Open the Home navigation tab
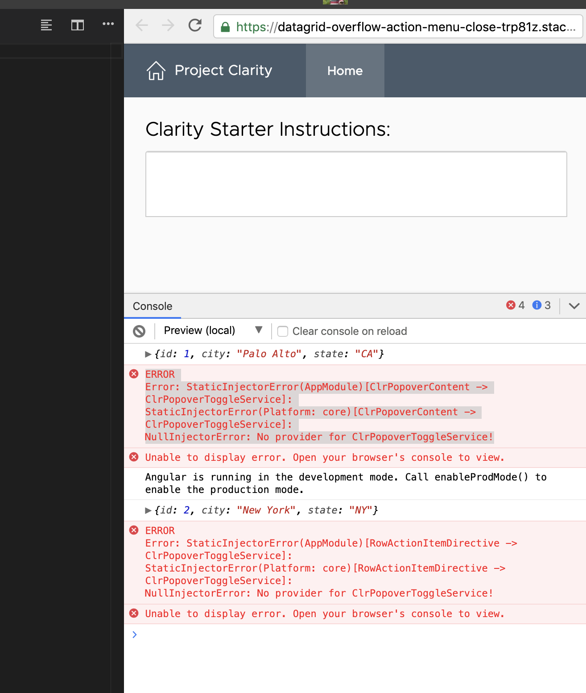 pyautogui.click(x=345, y=71)
